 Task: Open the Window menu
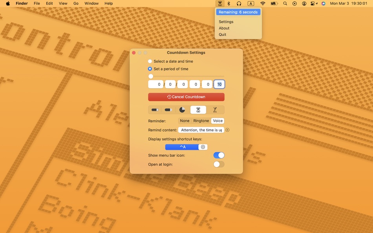(91, 3)
